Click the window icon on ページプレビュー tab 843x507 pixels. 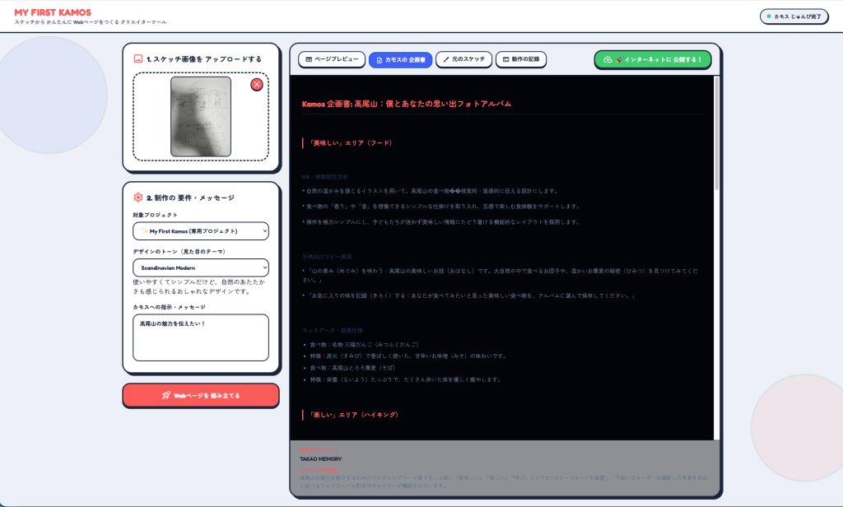(309, 59)
